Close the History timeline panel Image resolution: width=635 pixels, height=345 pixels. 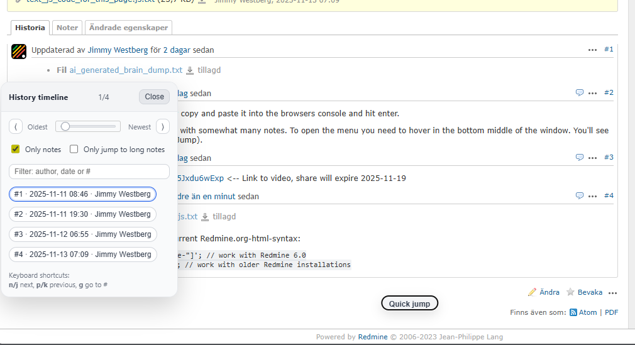[154, 97]
